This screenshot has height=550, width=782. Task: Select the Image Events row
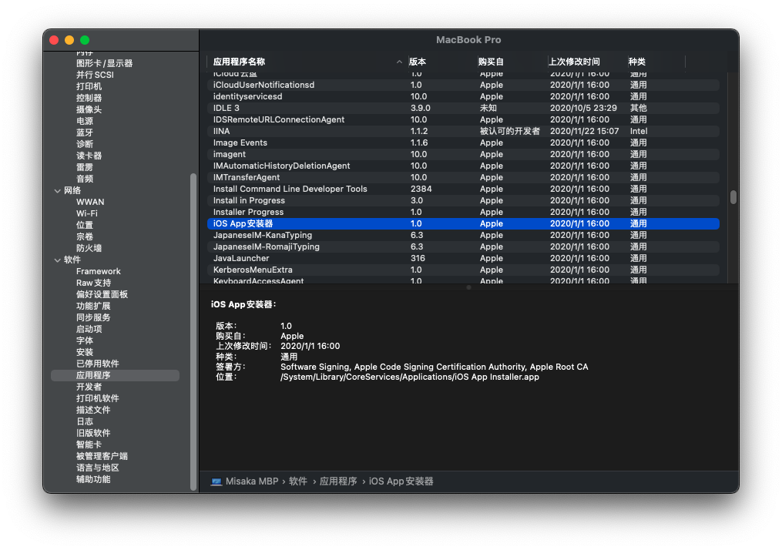pyautogui.click(x=463, y=143)
